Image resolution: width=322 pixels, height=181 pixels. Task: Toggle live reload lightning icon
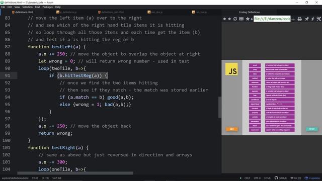[312, 19]
